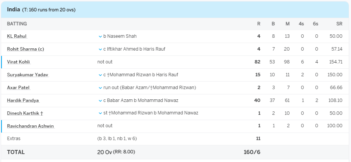This screenshot has width=351, height=162.
Task: Go to Suryakumar Yadav profile
Action: click(x=28, y=75)
